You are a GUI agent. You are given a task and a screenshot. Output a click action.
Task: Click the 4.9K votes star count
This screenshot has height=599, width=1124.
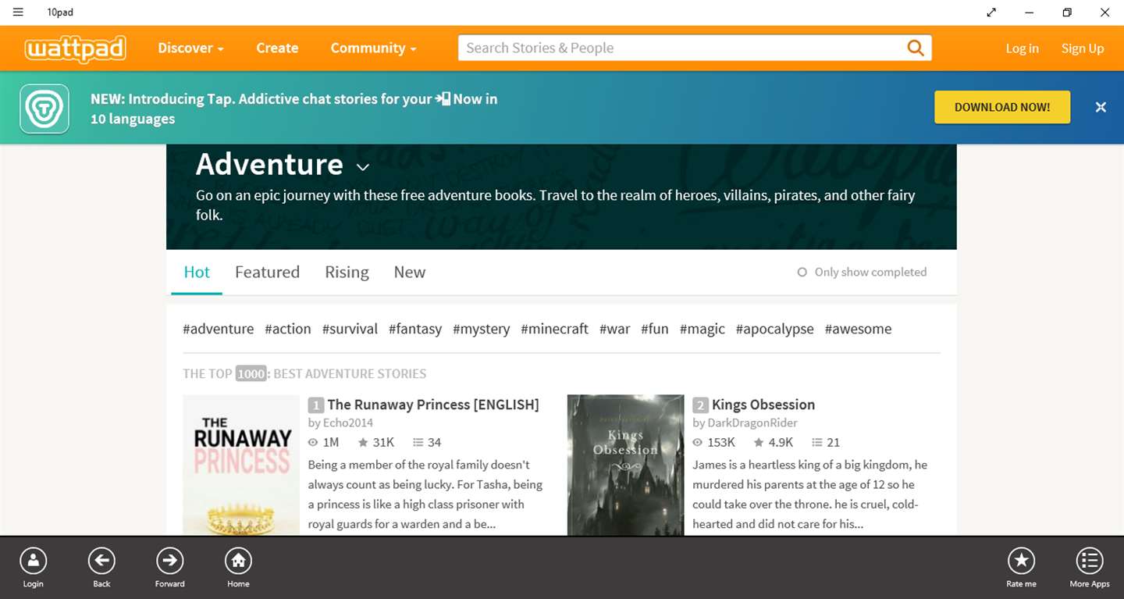(x=774, y=442)
